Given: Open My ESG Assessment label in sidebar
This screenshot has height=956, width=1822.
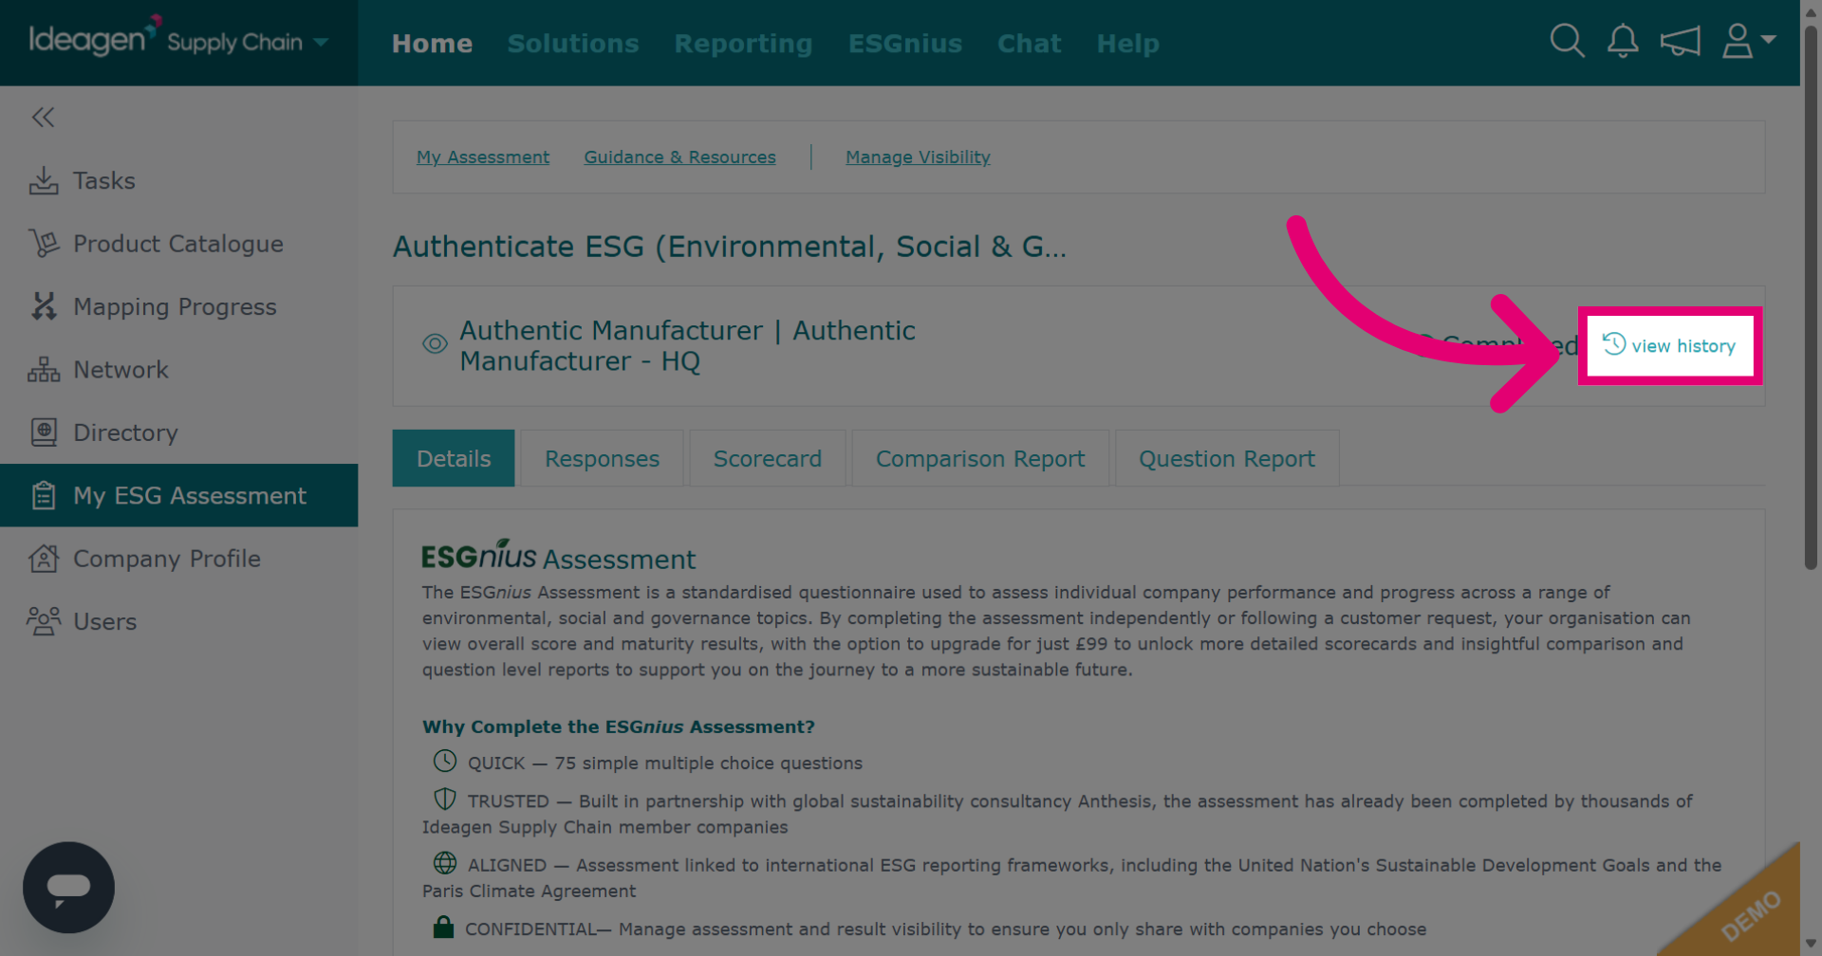Looking at the screenshot, I should click(x=190, y=495).
